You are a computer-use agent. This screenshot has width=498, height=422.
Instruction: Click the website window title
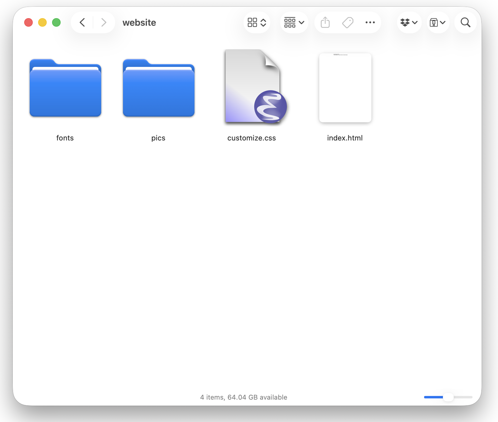[x=139, y=23]
